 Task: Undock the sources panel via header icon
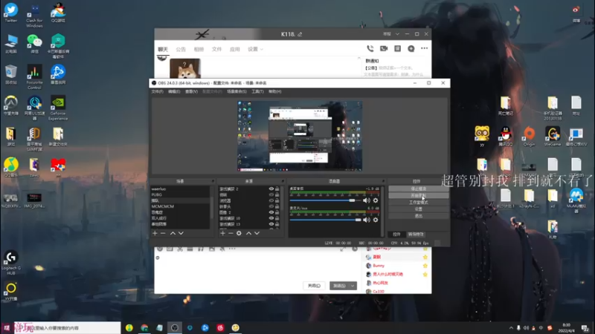point(283,181)
